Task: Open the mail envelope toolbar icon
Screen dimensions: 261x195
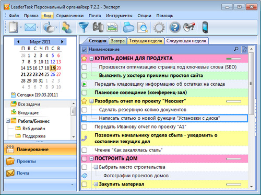Action: click(x=30, y=27)
